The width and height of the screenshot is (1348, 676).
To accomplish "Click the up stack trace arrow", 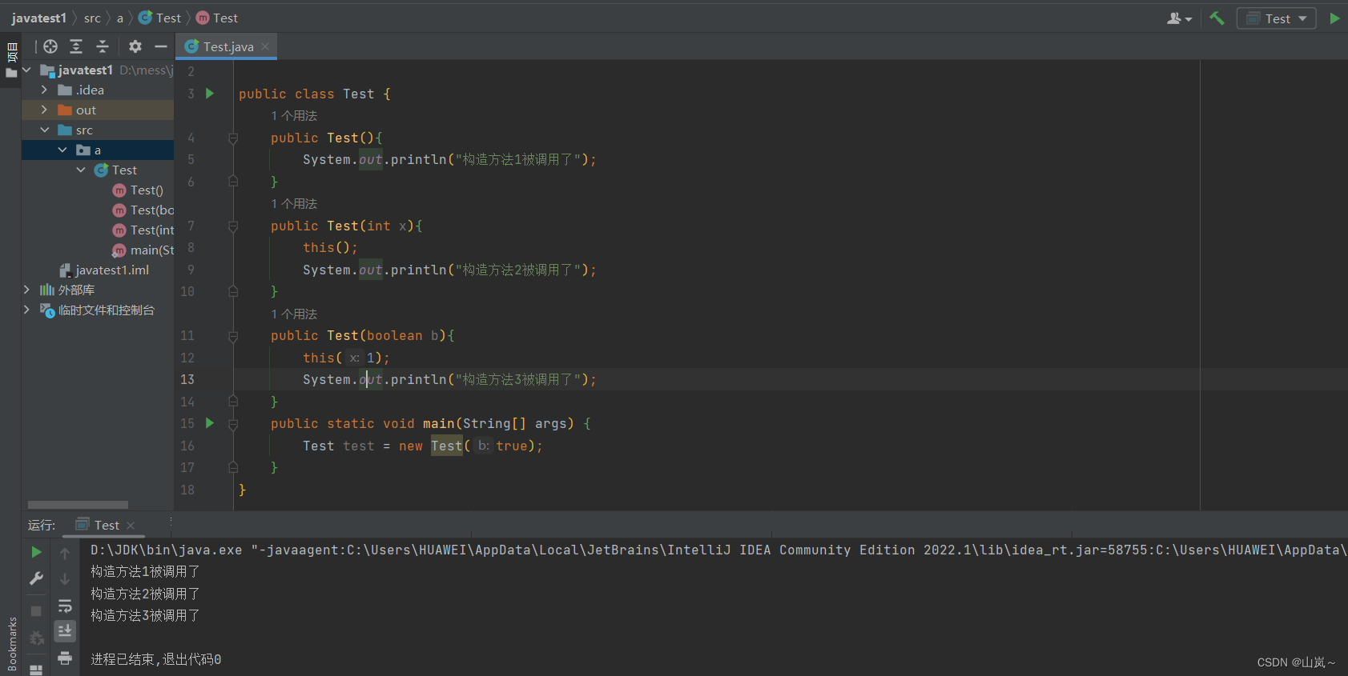I will tap(65, 552).
